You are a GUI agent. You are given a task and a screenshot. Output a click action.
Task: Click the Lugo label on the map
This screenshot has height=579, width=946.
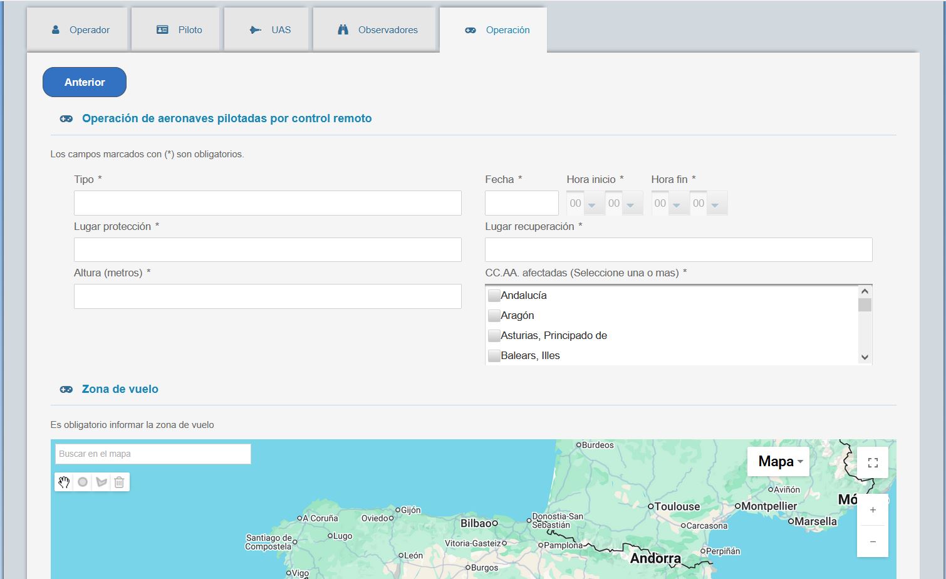click(x=343, y=536)
